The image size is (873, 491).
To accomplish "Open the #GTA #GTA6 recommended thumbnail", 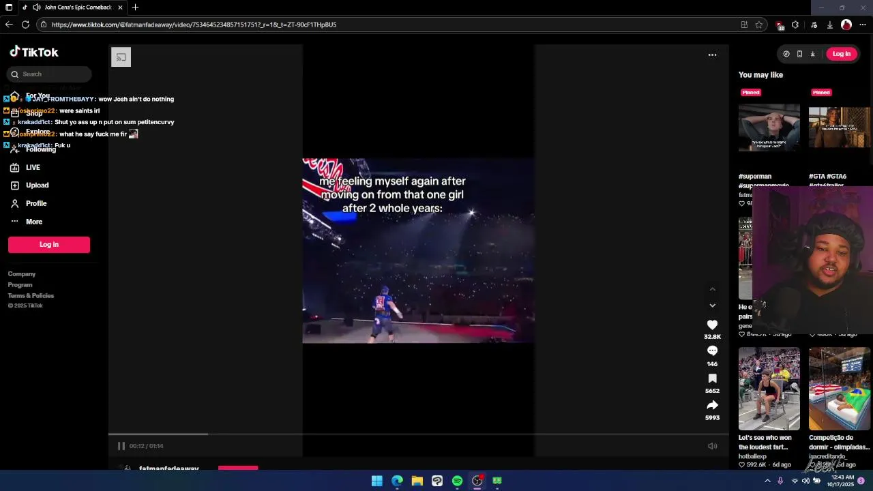I will tap(840, 128).
